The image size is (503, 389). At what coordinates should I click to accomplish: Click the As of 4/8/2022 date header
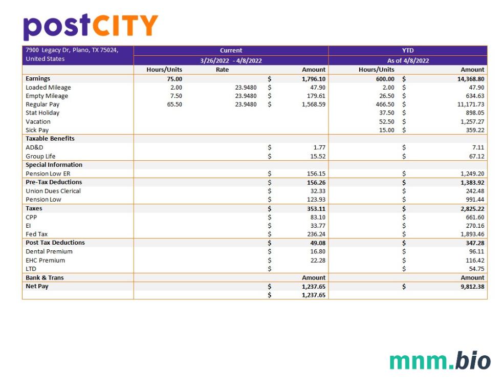coord(407,60)
